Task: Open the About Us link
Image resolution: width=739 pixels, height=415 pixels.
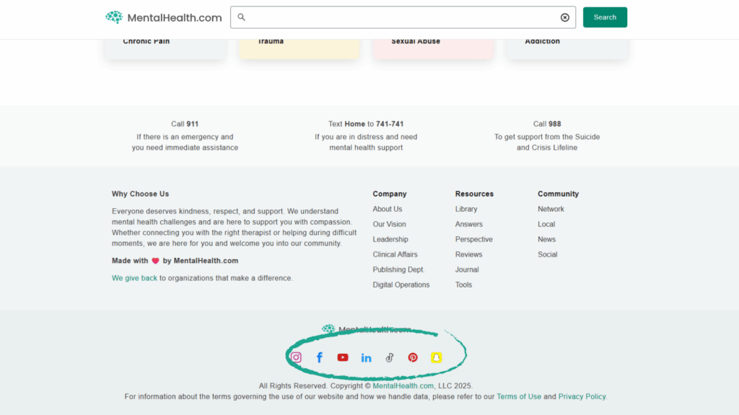Action: 388,209
